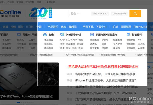
Task: Open the 手游下载 nav item
Action: [x=88, y=27]
